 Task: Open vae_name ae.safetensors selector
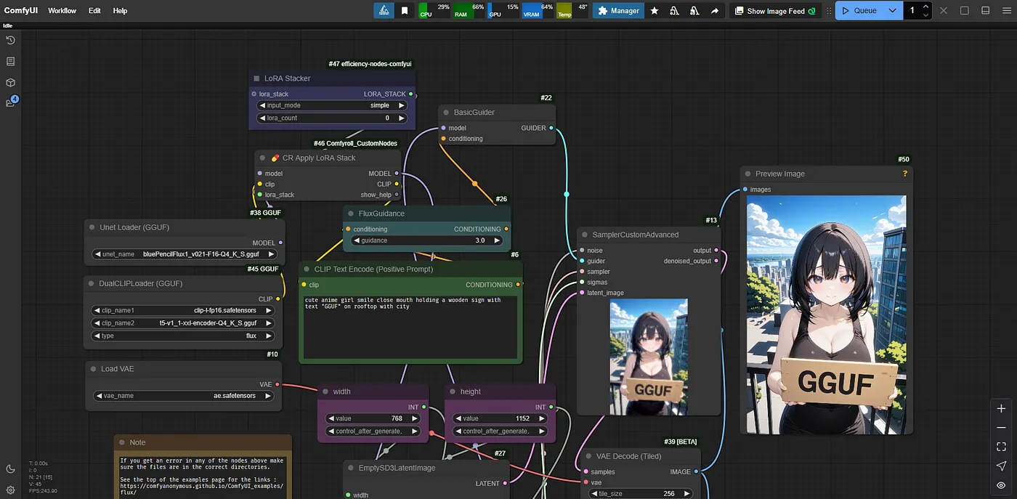click(185, 396)
